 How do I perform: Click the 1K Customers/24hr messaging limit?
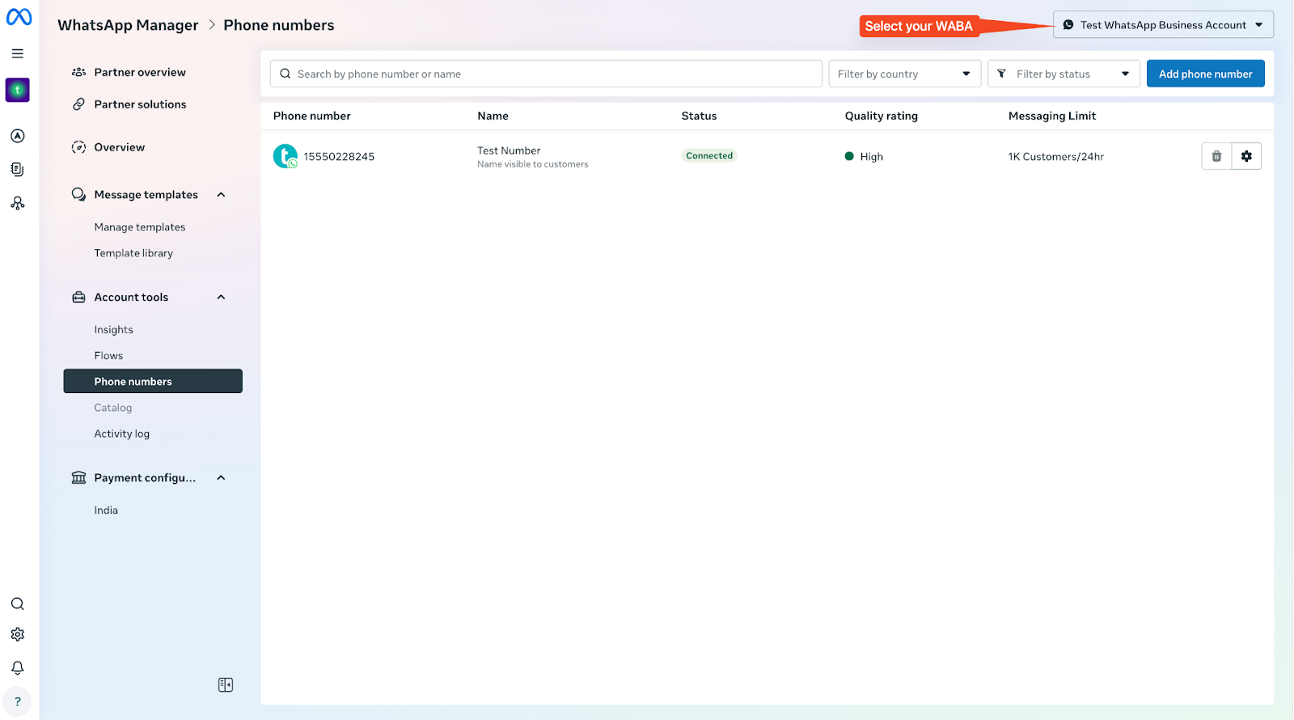(x=1055, y=157)
